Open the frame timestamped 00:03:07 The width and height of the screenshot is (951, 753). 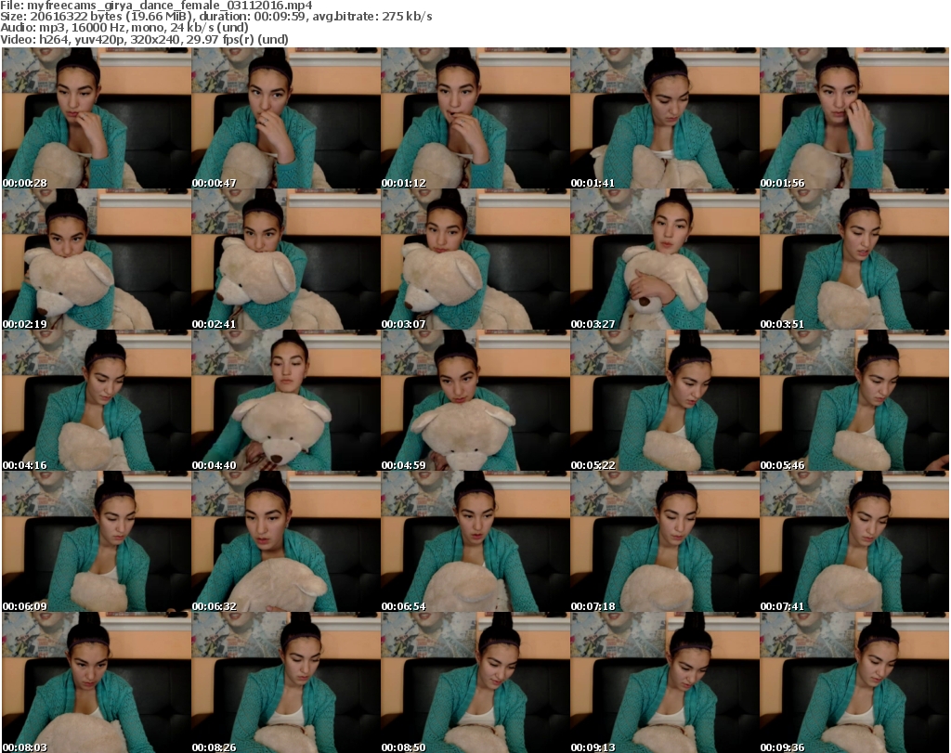[475, 259]
